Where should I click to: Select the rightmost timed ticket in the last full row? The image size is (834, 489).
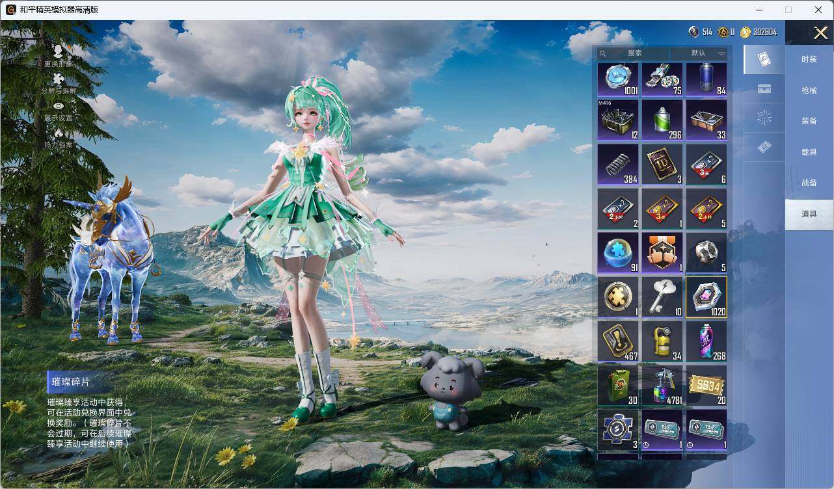coord(706,429)
